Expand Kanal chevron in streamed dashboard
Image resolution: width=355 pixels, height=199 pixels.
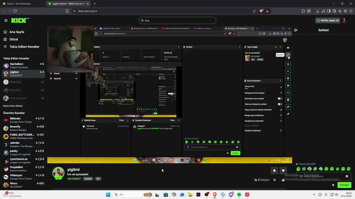tap(76, 74)
